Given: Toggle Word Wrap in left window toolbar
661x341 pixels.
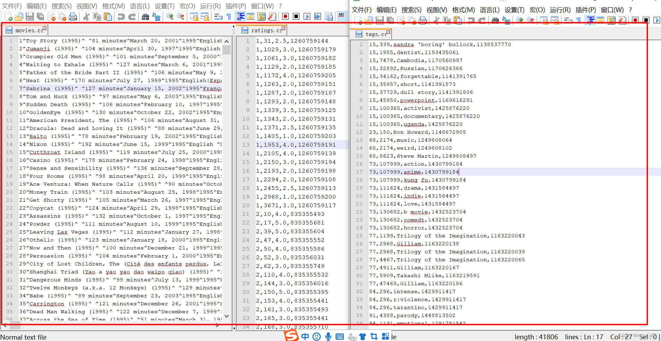Looking at the screenshot, I should [x=218, y=17].
